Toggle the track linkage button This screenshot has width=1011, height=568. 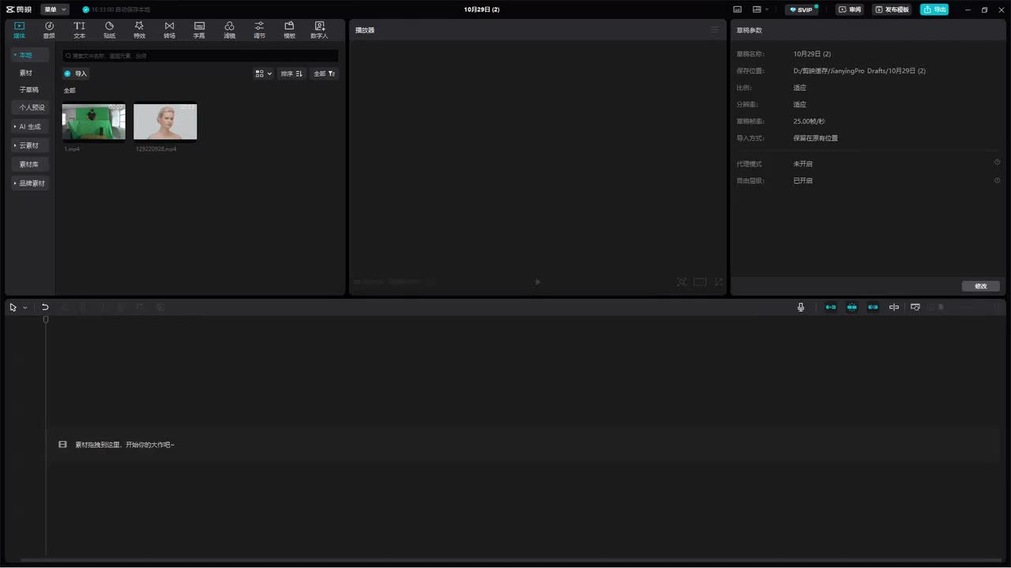pyautogui.click(x=873, y=307)
